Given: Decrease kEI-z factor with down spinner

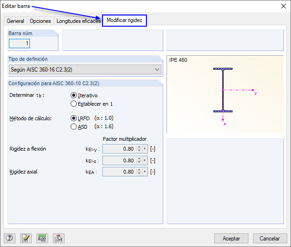Looking at the screenshot, I should click(139, 162).
